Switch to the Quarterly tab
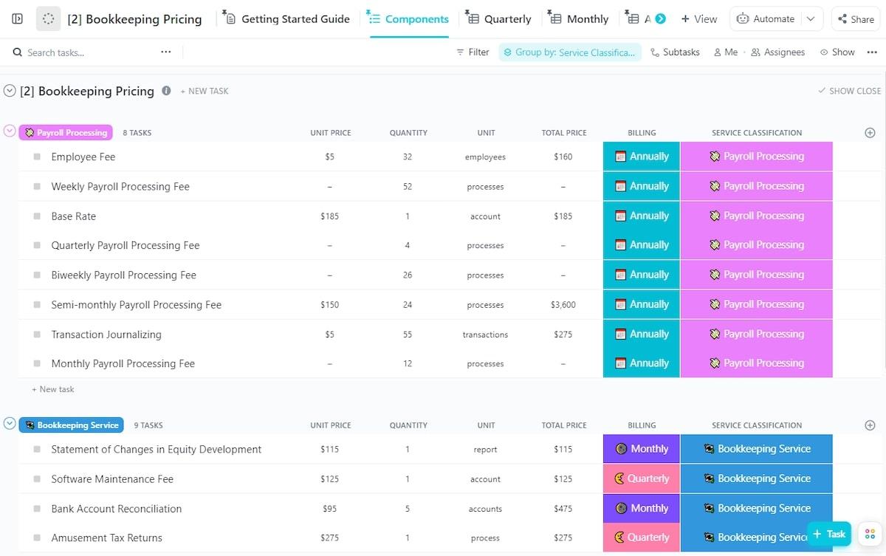The image size is (886, 556). pos(499,19)
